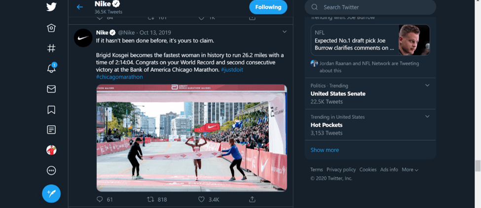481x208 pixels.
Task: Open Notifications bell icon
Action: (51, 69)
